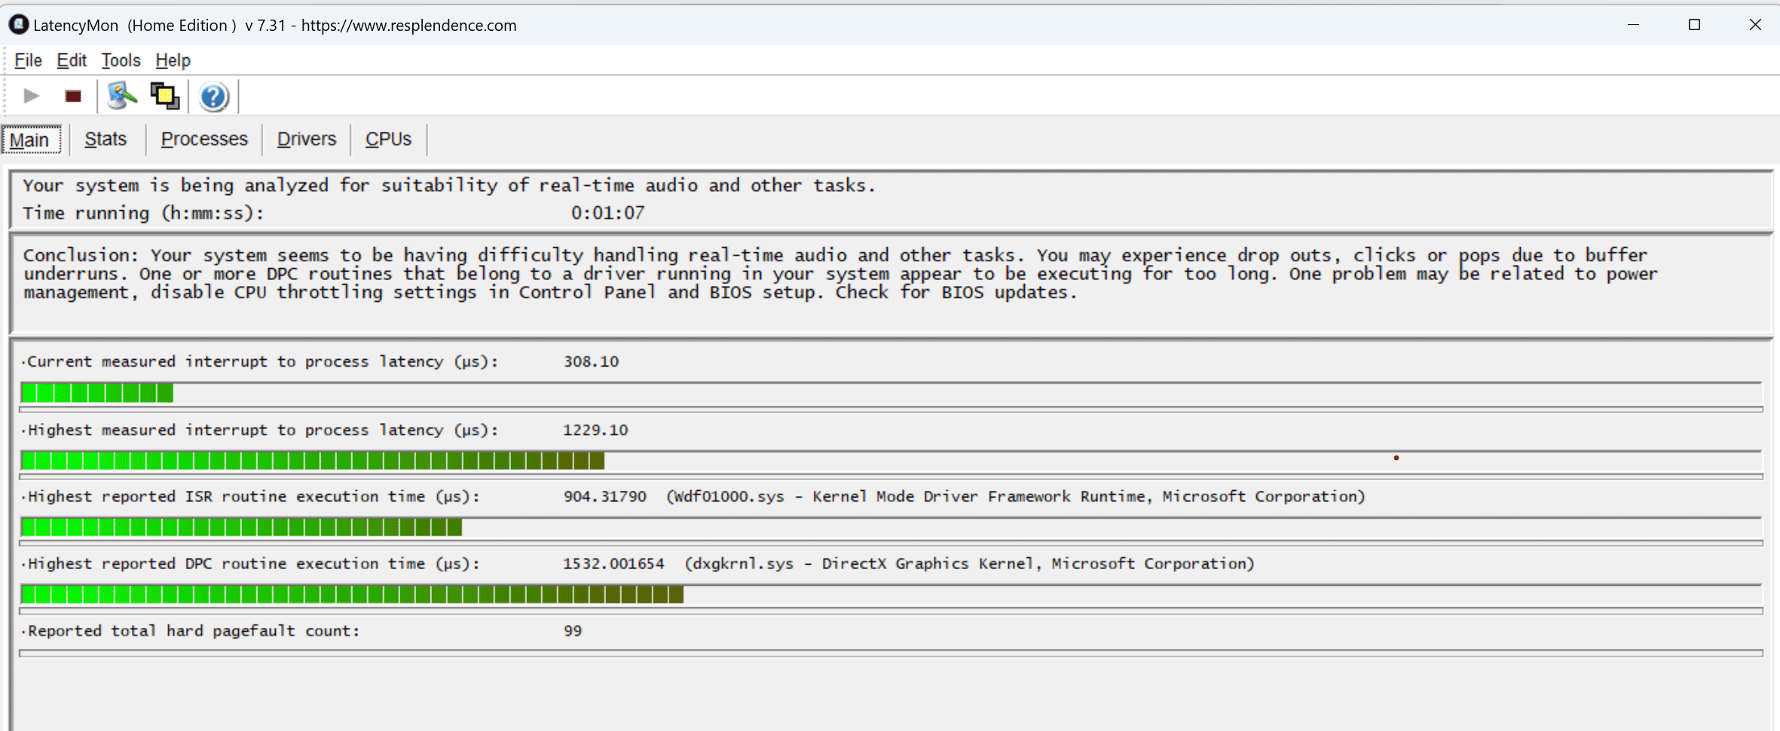1780x731 pixels.
Task: Switch to the Stats tab
Action: [106, 139]
